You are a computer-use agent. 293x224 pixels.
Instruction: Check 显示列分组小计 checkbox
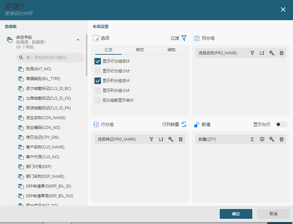pyautogui.click(x=98, y=91)
